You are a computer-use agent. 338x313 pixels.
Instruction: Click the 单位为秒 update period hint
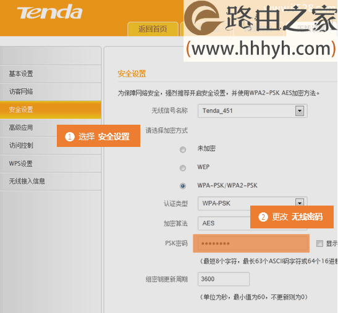click(254, 297)
